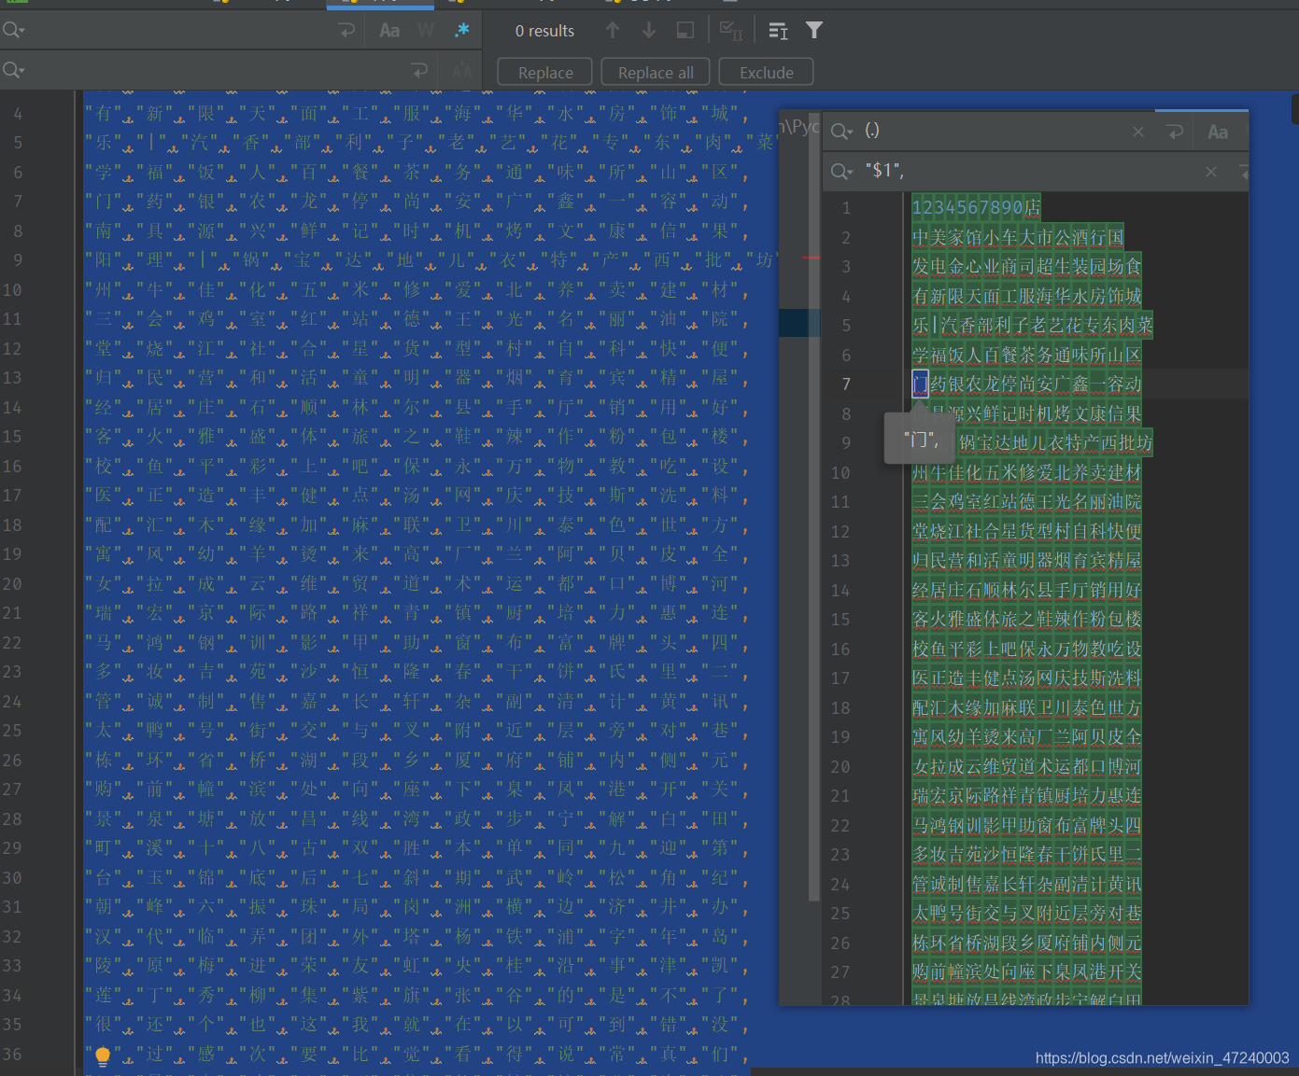
Task: Click popup line 10 text 州牛佳化五米修爱北养卖建材
Action: 1026,472
